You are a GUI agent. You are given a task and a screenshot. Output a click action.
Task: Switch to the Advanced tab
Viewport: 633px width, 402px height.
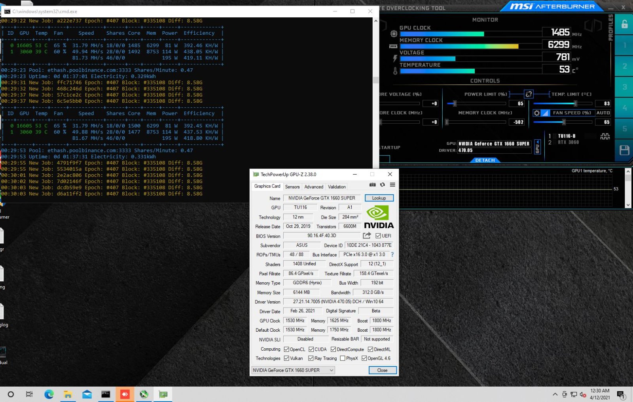314,187
